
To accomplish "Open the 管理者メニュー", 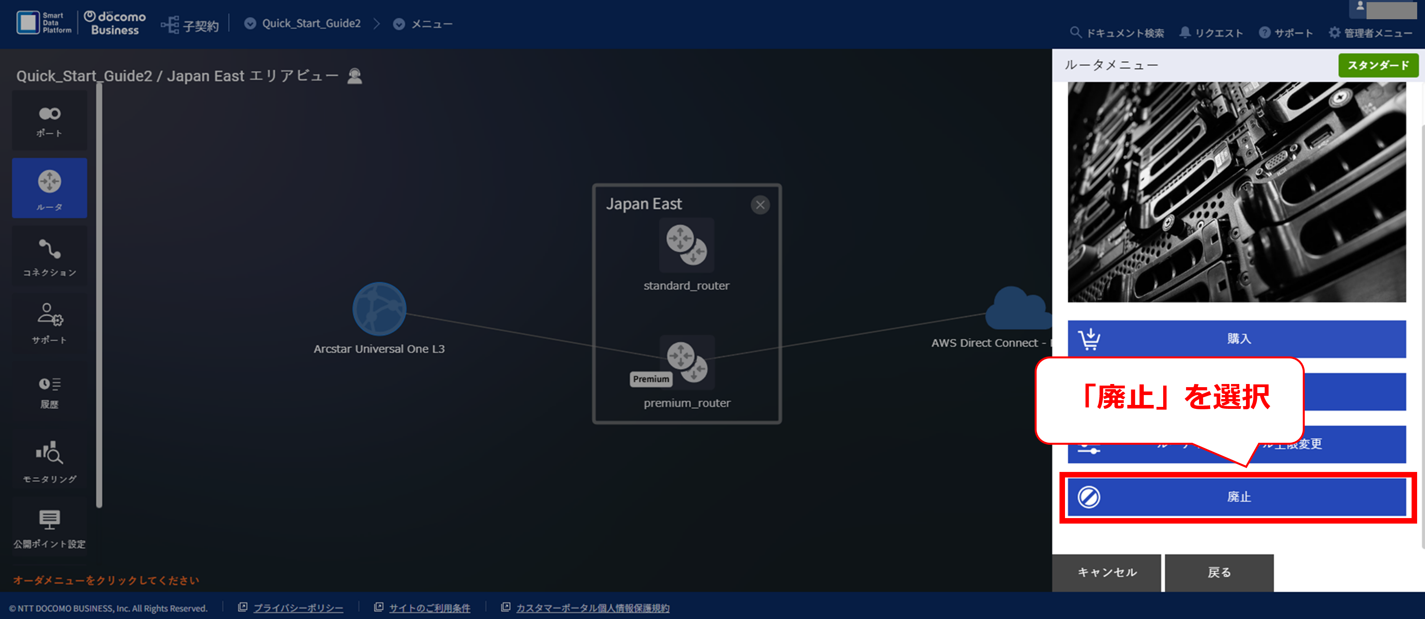I will [1370, 33].
